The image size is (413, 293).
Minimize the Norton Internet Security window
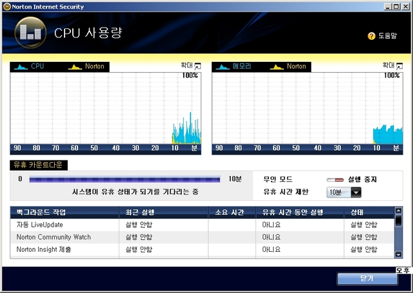388,7
